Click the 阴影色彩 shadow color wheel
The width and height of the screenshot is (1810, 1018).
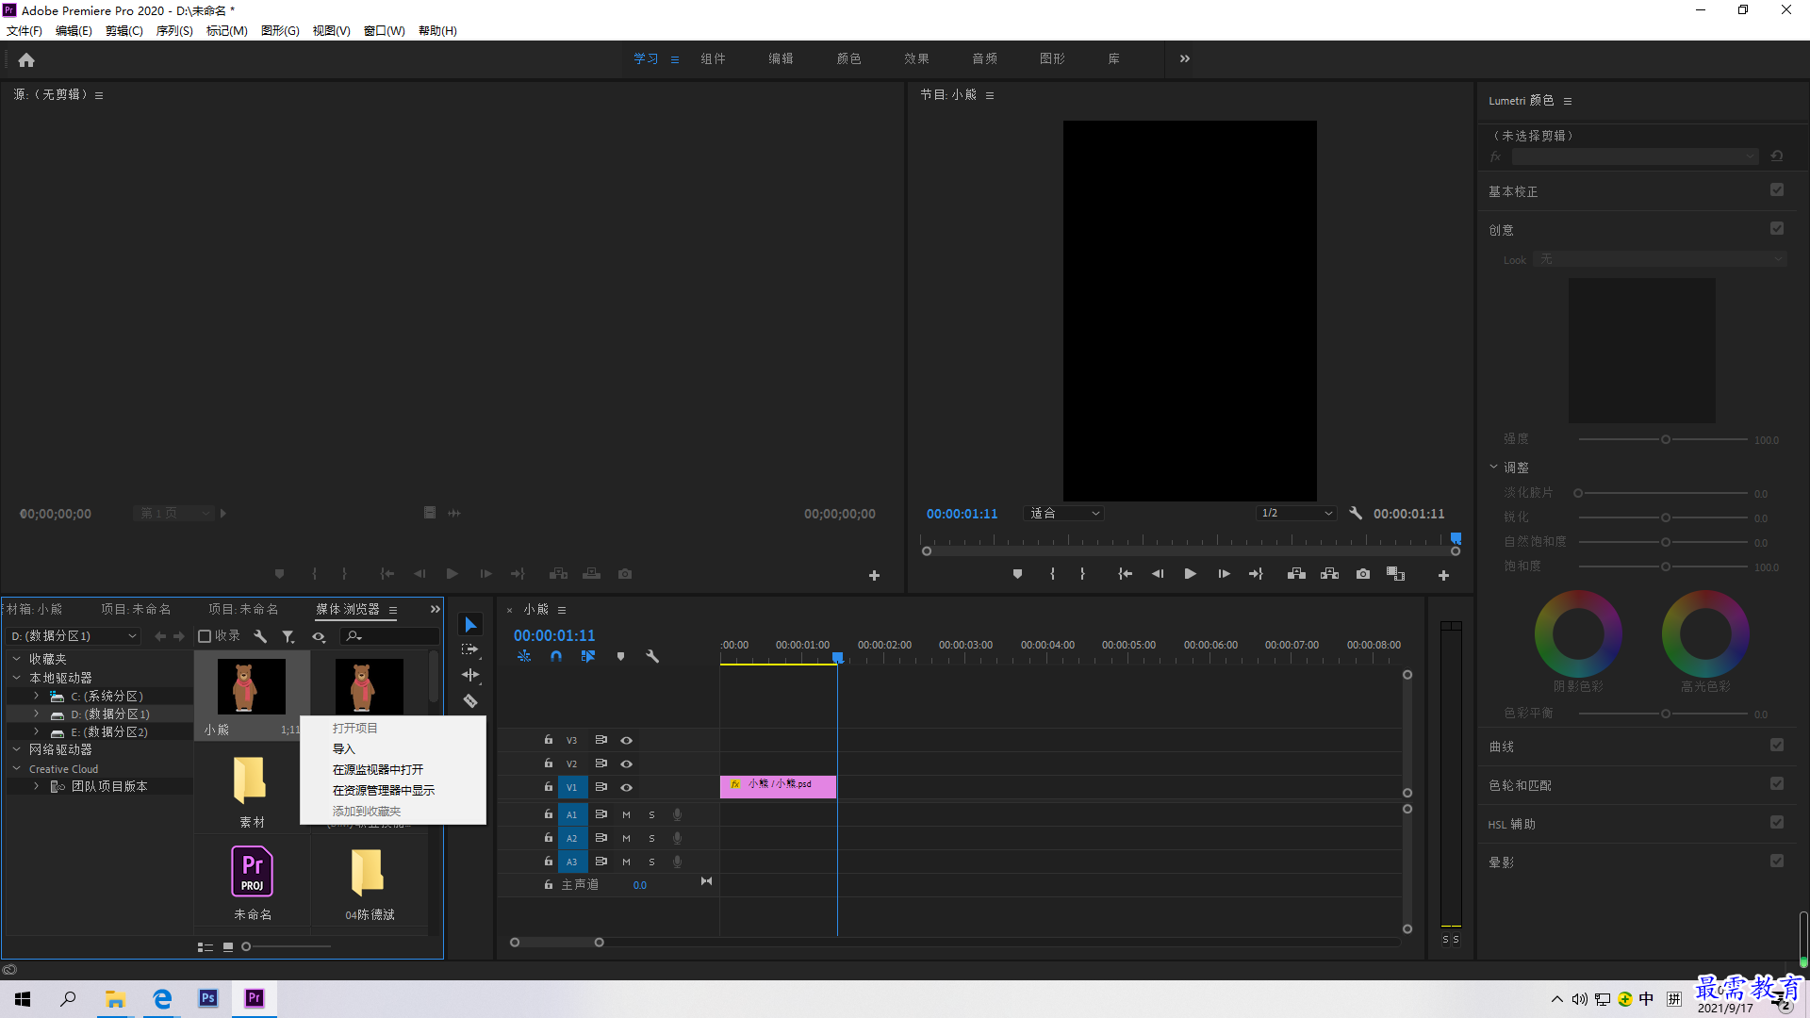(1578, 634)
